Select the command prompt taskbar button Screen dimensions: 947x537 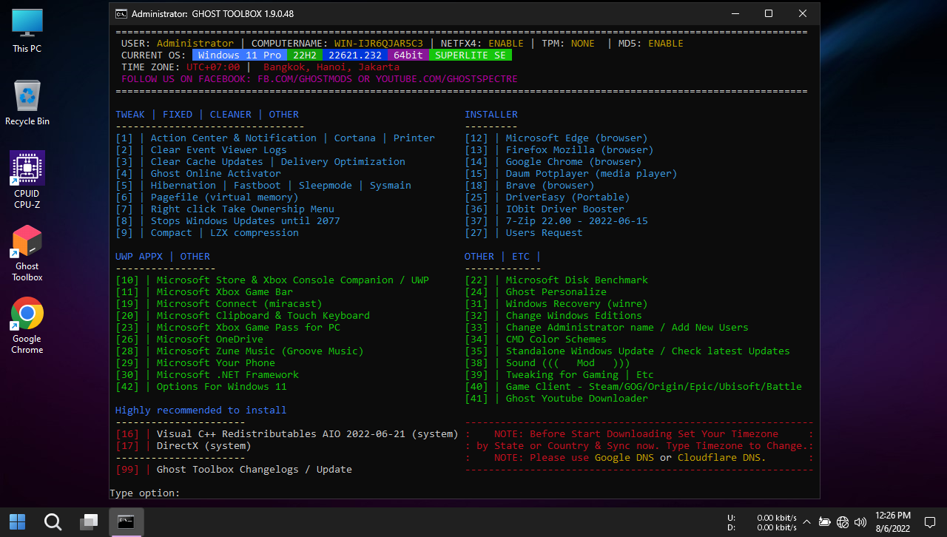[126, 522]
